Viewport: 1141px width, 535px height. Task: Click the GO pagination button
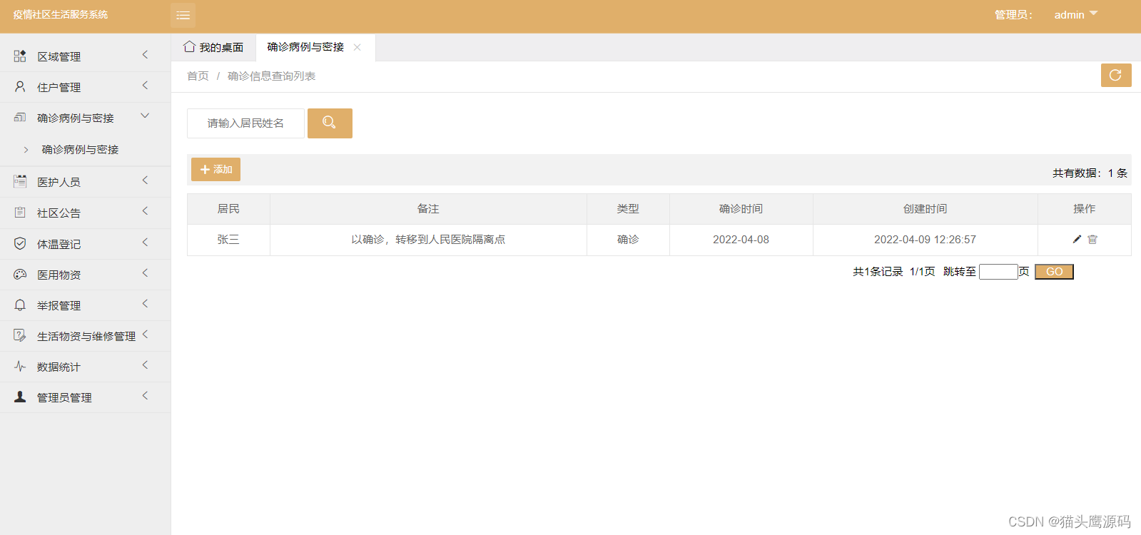point(1054,272)
